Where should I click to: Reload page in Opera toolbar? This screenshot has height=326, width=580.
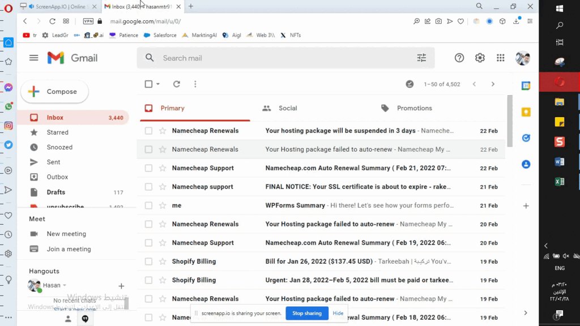(x=52, y=22)
